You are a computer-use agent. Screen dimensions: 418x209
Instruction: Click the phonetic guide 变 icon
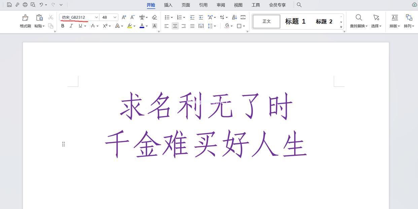pos(142,17)
